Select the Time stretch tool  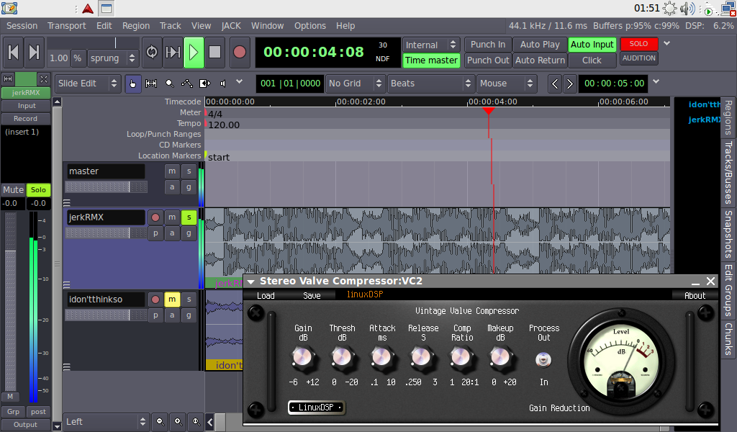pyautogui.click(x=204, y=83)
